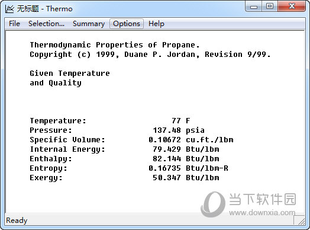This screenshot has width=310, height=230.
Task: Click the 'cu.ft./lbm' unit
Action: 209,140
